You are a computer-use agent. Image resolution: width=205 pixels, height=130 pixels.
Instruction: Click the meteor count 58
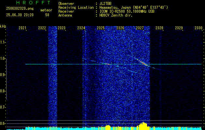tap(47, 15)
